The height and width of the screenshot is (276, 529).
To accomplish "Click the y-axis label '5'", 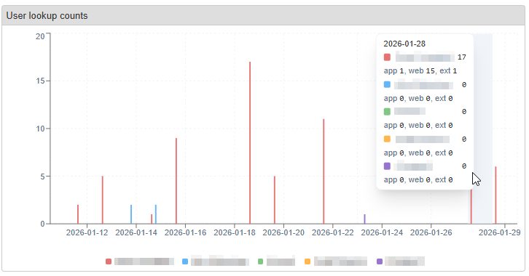I will pyautogui.click(x=42, y=176).
